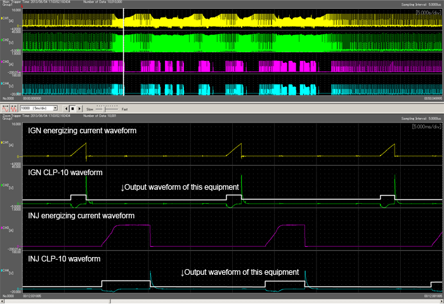Stop waveform playback with square button
Screen dimensions: 444x304
(72, 109)
